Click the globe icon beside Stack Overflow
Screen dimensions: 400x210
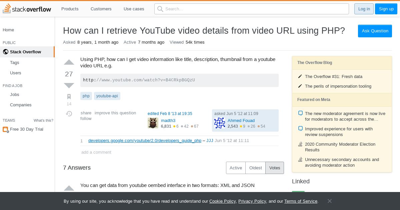point(5,52)
